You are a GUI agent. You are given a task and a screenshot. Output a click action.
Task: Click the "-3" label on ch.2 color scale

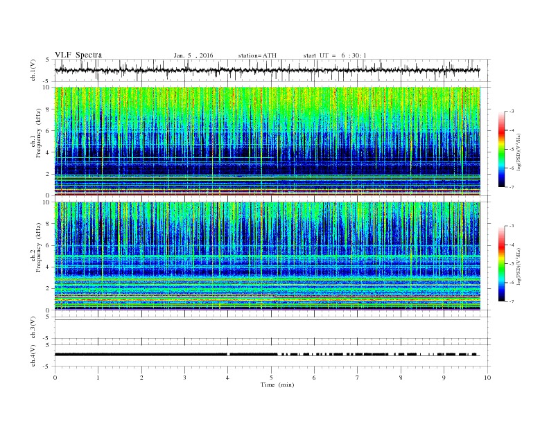(511, 226)
